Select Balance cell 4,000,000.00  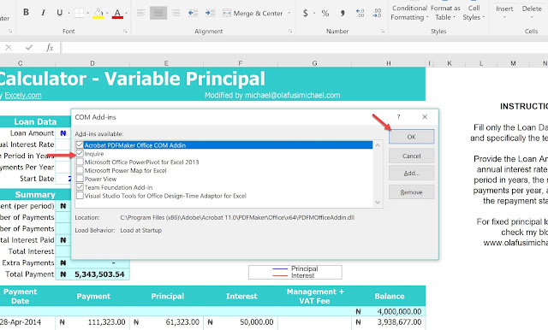point(389,311)
